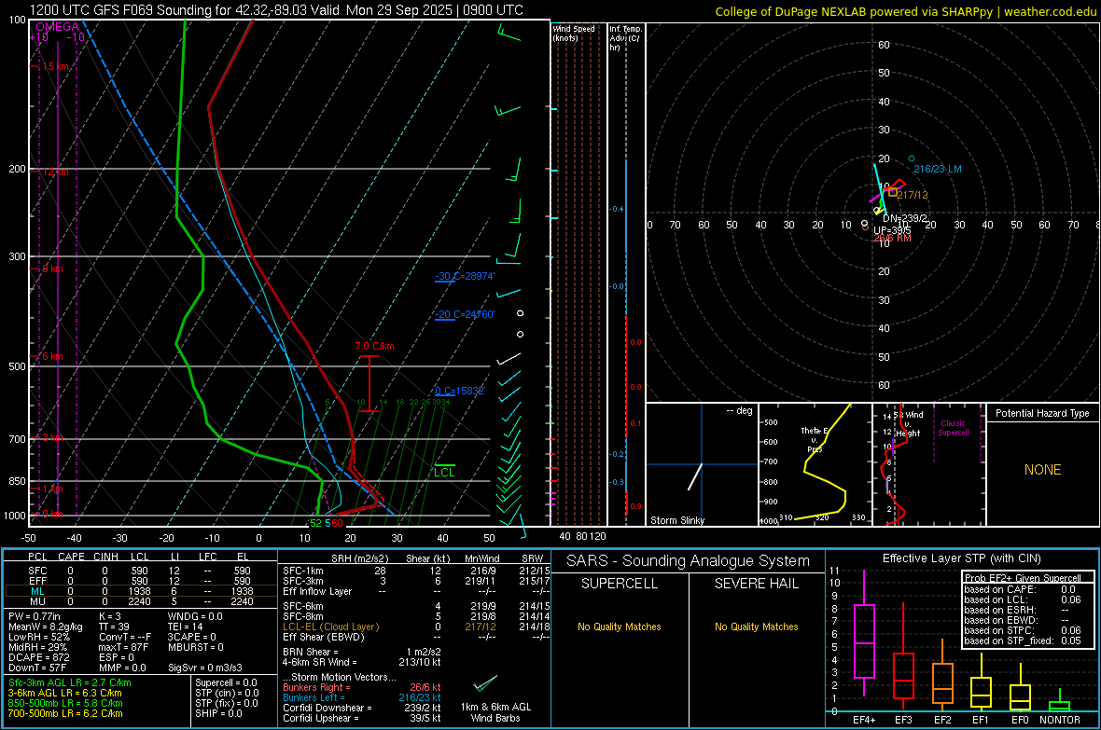Click the Effective Layer STP (with CIN) title
1101x730 pixels.
[962, 558]
